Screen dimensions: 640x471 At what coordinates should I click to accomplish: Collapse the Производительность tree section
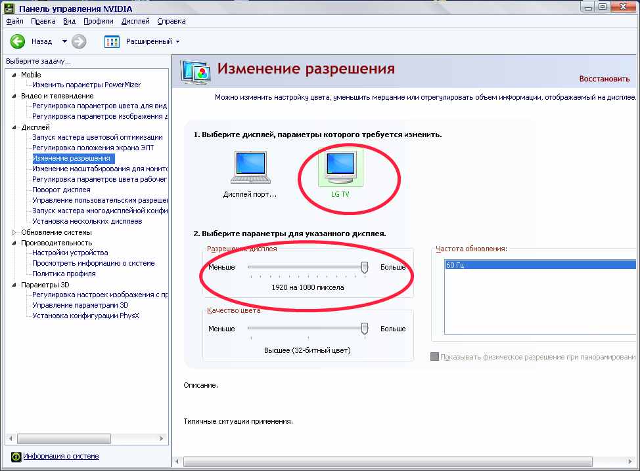click(14, 243)
